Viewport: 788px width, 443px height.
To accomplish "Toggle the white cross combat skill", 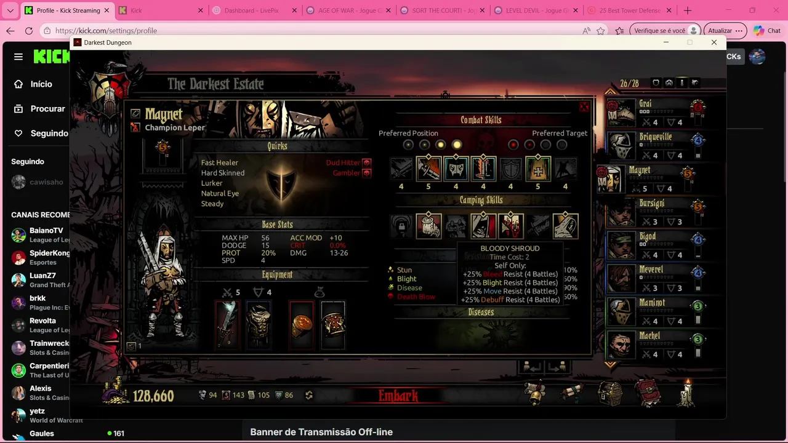I will click(537, 169).
